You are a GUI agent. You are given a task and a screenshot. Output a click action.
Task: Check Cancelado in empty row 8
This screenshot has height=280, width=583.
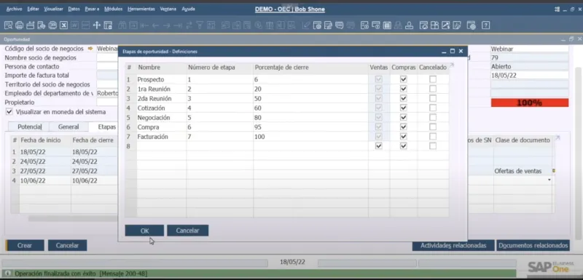tap(433, 146)
